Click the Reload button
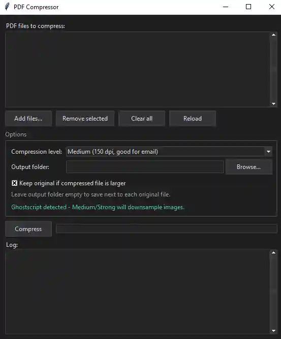The image size is (281, 339). [x=193, y=119]
